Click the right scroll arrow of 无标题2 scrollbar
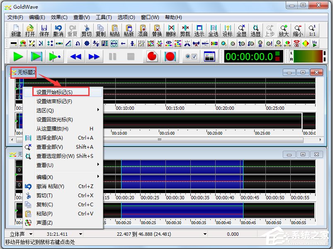Image resolution: width=333 pixels, height=249 pixels. tap(320, 140)
